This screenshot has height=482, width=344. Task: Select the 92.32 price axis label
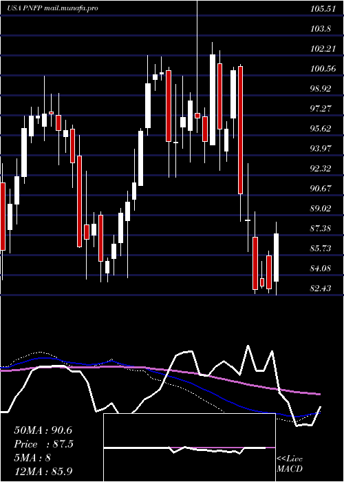[x=321, y=169]
